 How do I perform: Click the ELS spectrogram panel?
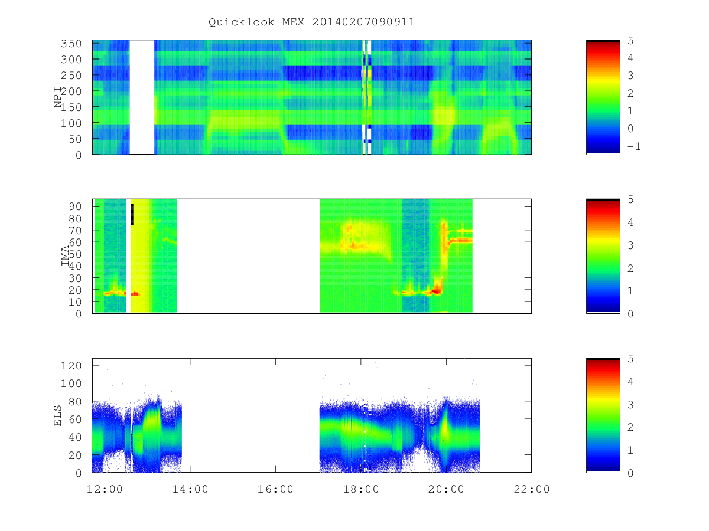(312, 415)
